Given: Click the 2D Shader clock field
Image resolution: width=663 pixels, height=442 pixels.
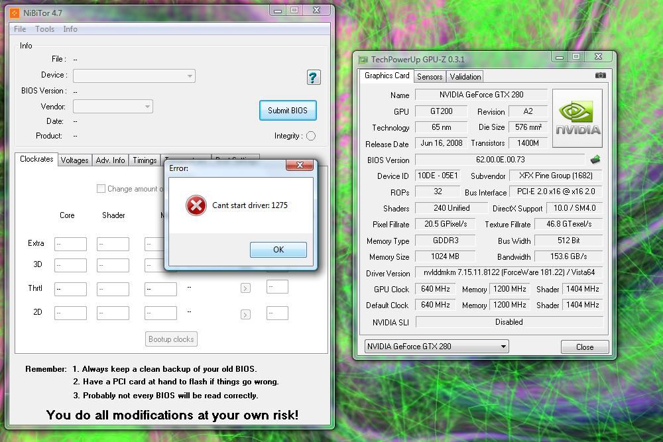Looking at the screenshot, I should click(113, 313).
